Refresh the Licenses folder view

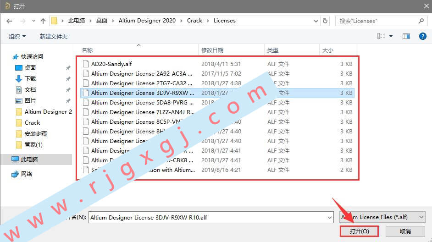(325, 21)
